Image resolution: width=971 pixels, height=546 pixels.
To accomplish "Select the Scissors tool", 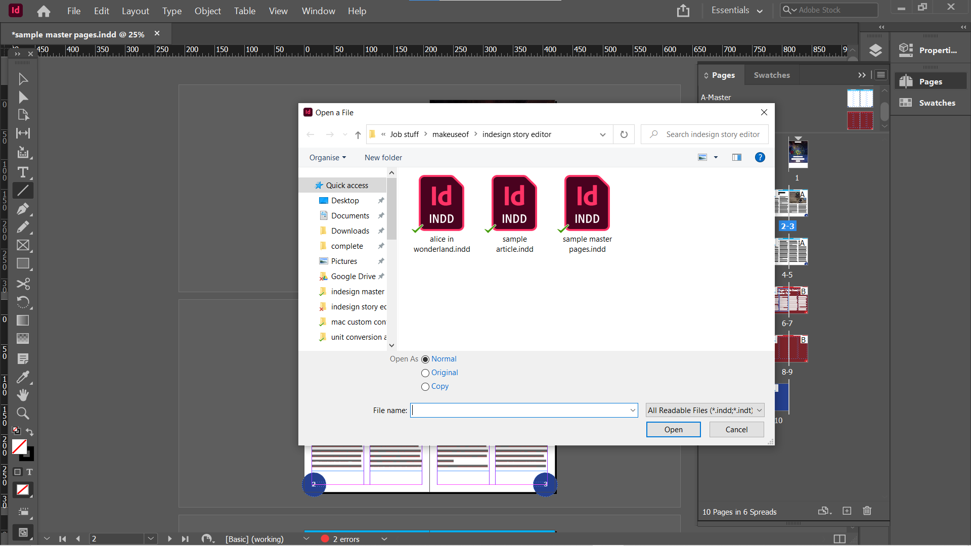I will [x=23, y=284].
